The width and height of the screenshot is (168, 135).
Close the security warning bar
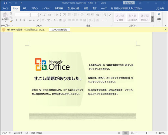click(x=165, y=30)
